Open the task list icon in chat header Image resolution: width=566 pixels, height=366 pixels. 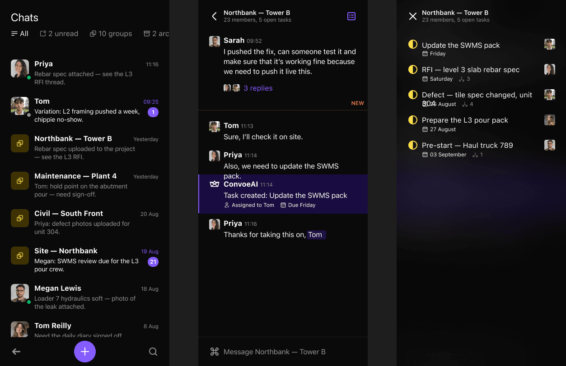[x=351, y=16]
